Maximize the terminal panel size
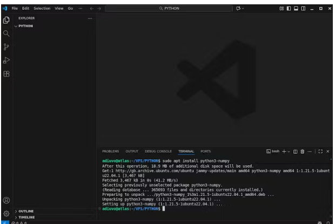 320,151
